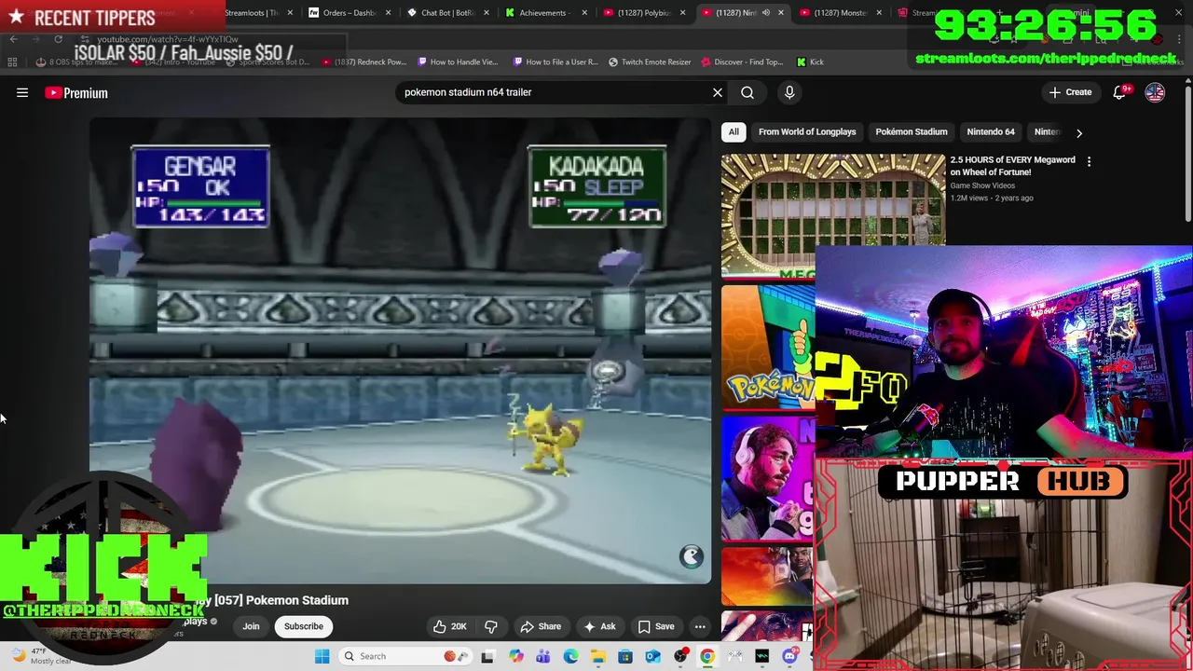The width and height of the screenshot is (1193, 671).
Task: Open options for the Megaword video
Action: coord(1089,162)
